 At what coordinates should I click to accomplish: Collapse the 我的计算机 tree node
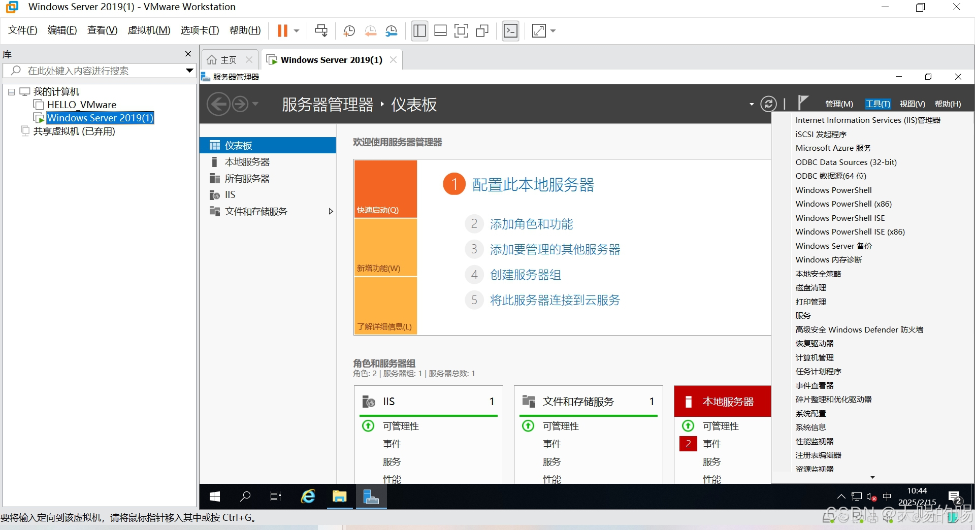(x=11, y=92)
